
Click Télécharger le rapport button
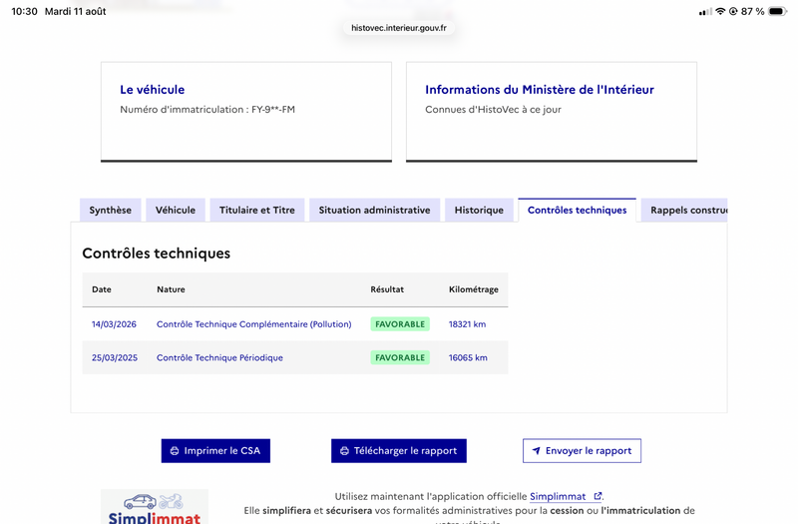tap(398, 451)
